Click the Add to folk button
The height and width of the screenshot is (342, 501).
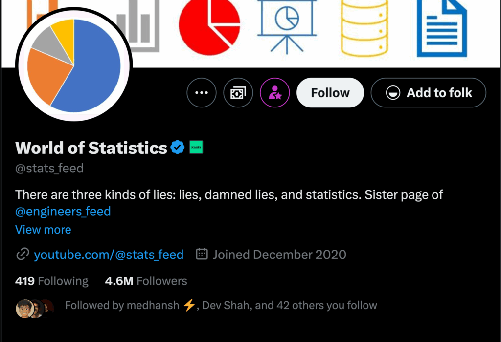(429, 93)
